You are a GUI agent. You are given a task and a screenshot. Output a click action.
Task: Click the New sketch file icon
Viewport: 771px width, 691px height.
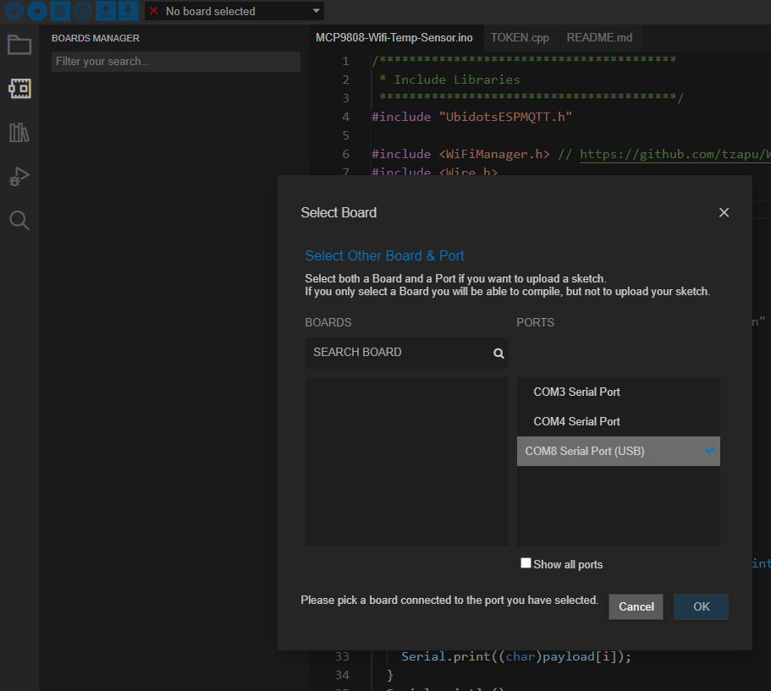click(60, 11)
